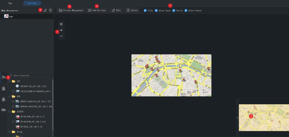Collapse the minimap panel with its chevron
This screenshot has width=289, height=137.
[238, 118]
